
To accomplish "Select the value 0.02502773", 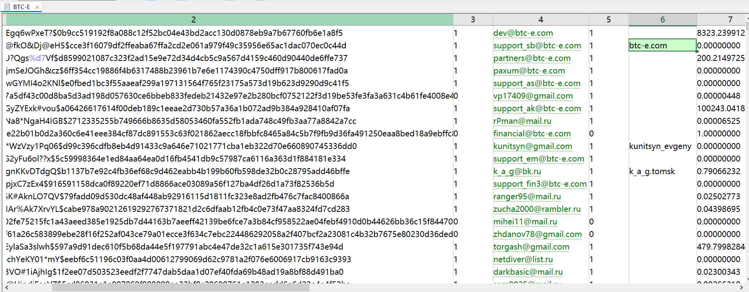I will (719, 197).
